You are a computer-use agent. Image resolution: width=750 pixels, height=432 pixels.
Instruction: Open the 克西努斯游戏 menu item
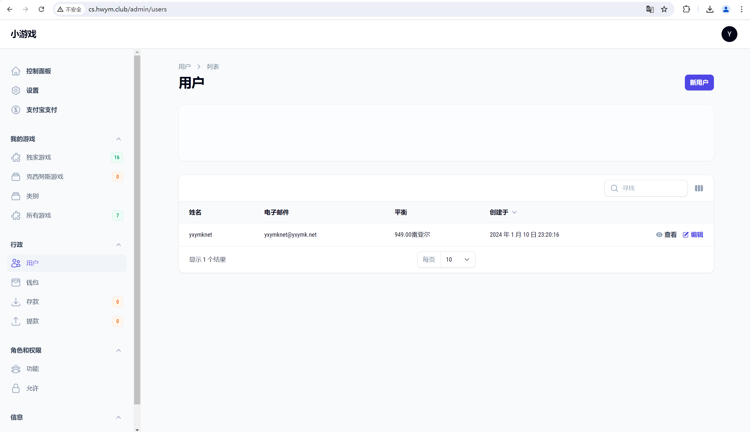click(66, 177)
